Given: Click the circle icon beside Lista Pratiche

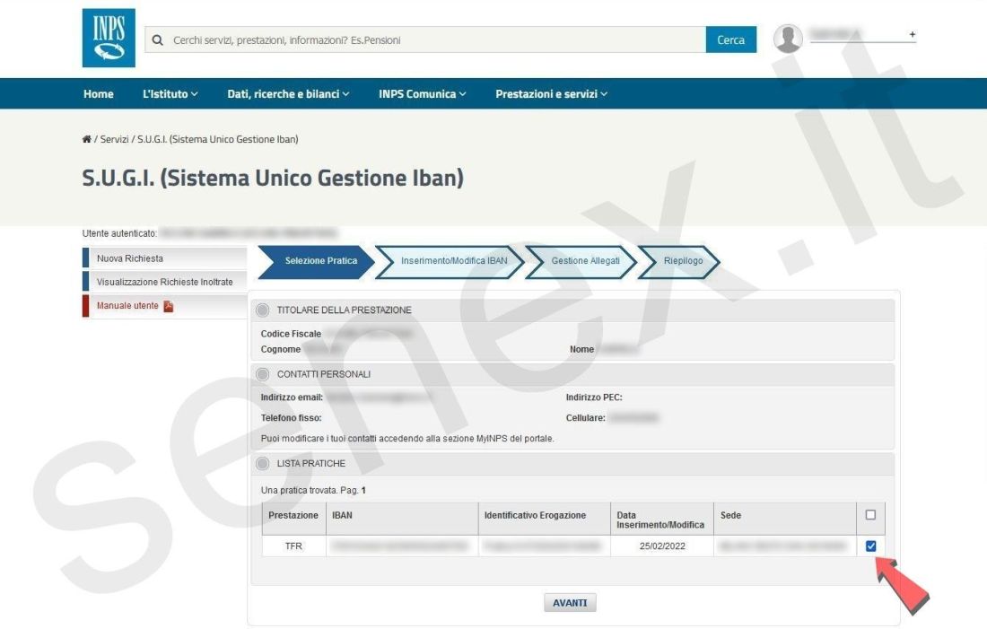Looking at the screenshot, I should (x=263, y=463).
